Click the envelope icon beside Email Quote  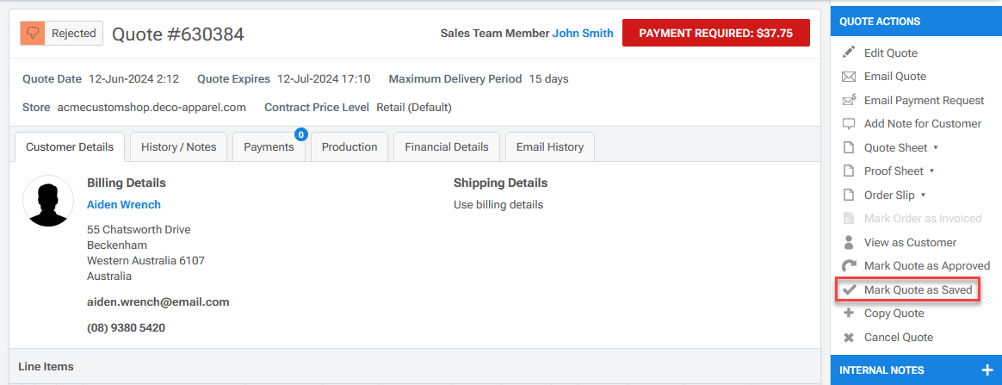coord(849,77)
